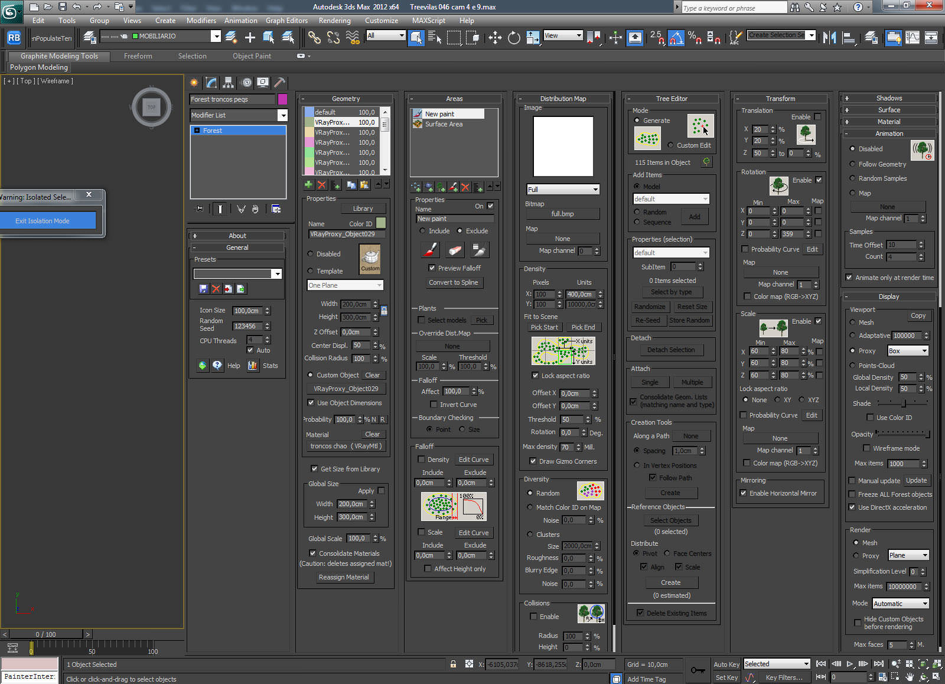This screenshot has width=945, height=684.
Task: Select the eraser tool in Areas
Action: point(455,250)
